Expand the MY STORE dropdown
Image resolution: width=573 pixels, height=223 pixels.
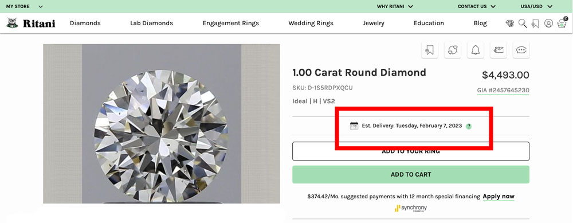[25, 6]
